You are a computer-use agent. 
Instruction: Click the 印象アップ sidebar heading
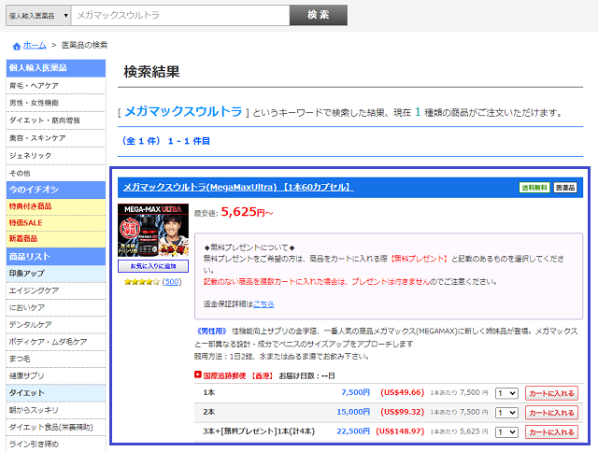point(56,274)
